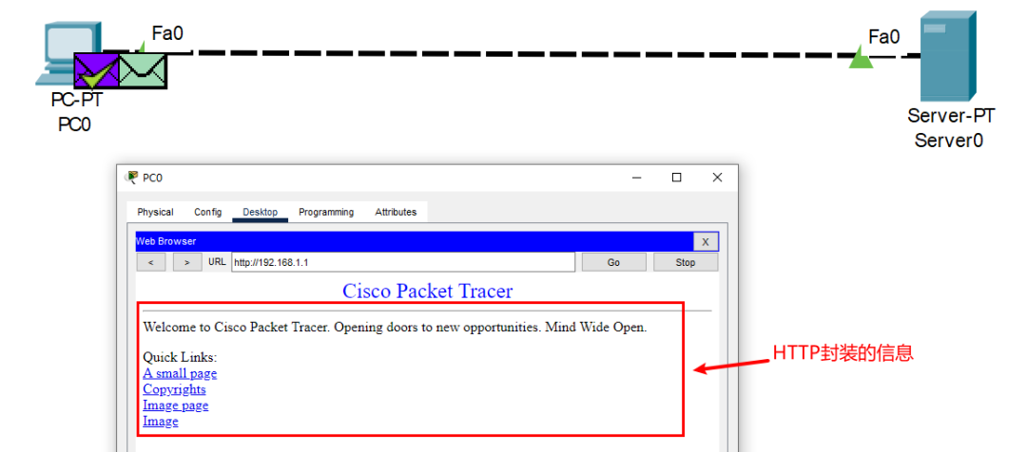This screenshot has height=452, width=1027.
Task: Click the green link light near Server0
Action: coord(861,57)
